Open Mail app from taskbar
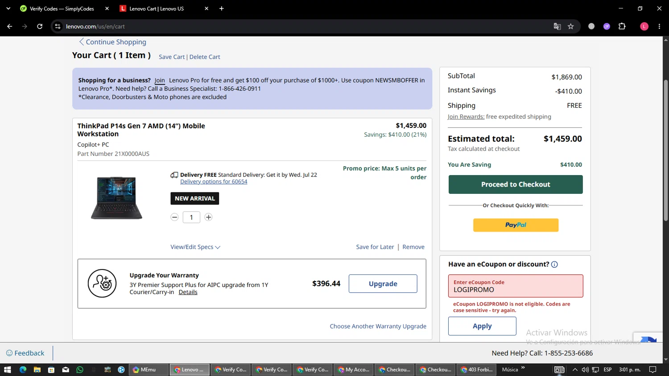Image resolution: width=669 pixels, height=376 pixels. 66,370
